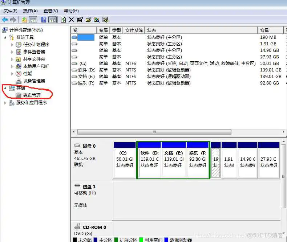Open the 查看(V) menu
The width and height of the screenshot is (287, 242).
coord(51,11)
